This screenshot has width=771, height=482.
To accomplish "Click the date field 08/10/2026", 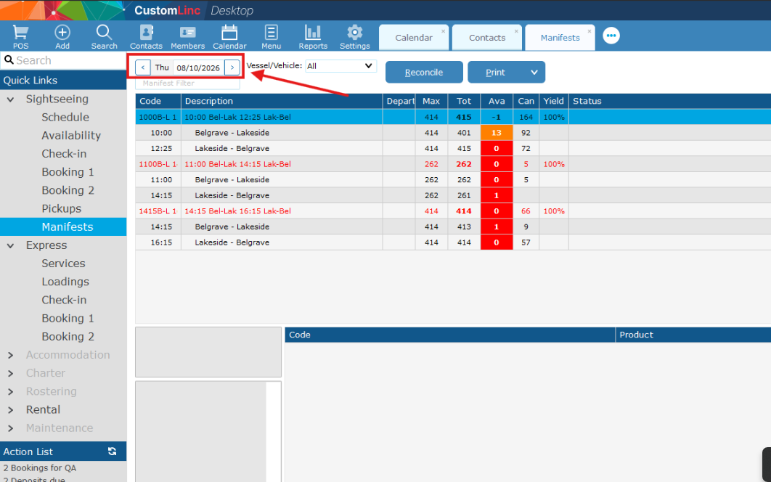I will (198, 68).
